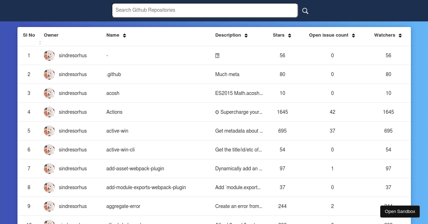Sort the Name column using its sort icon

124,35
